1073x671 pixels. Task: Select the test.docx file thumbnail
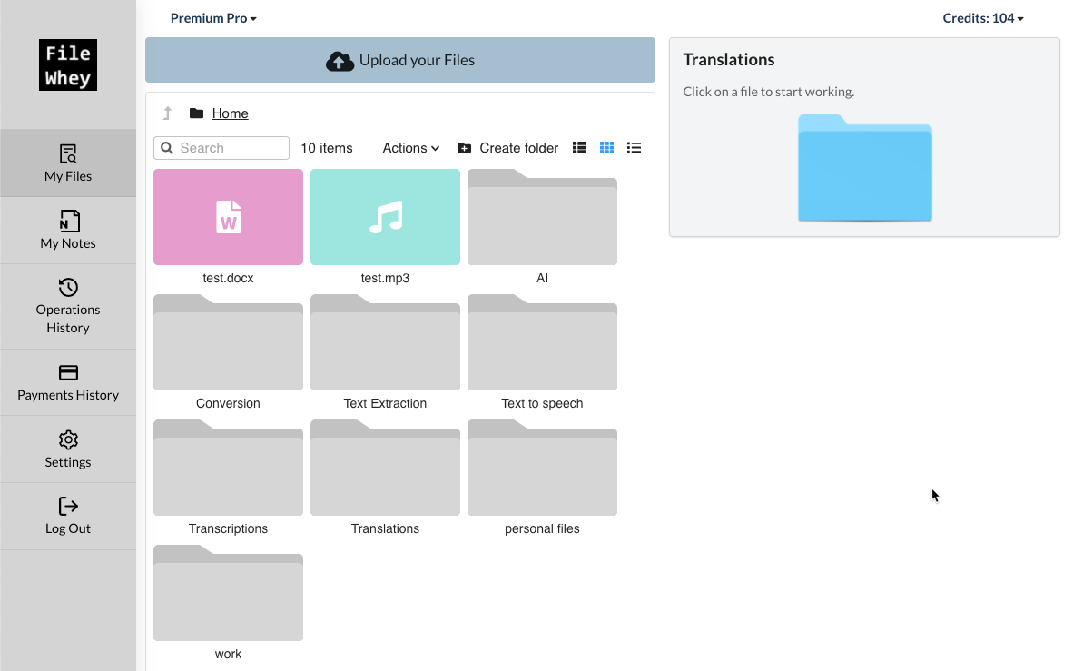228,217
